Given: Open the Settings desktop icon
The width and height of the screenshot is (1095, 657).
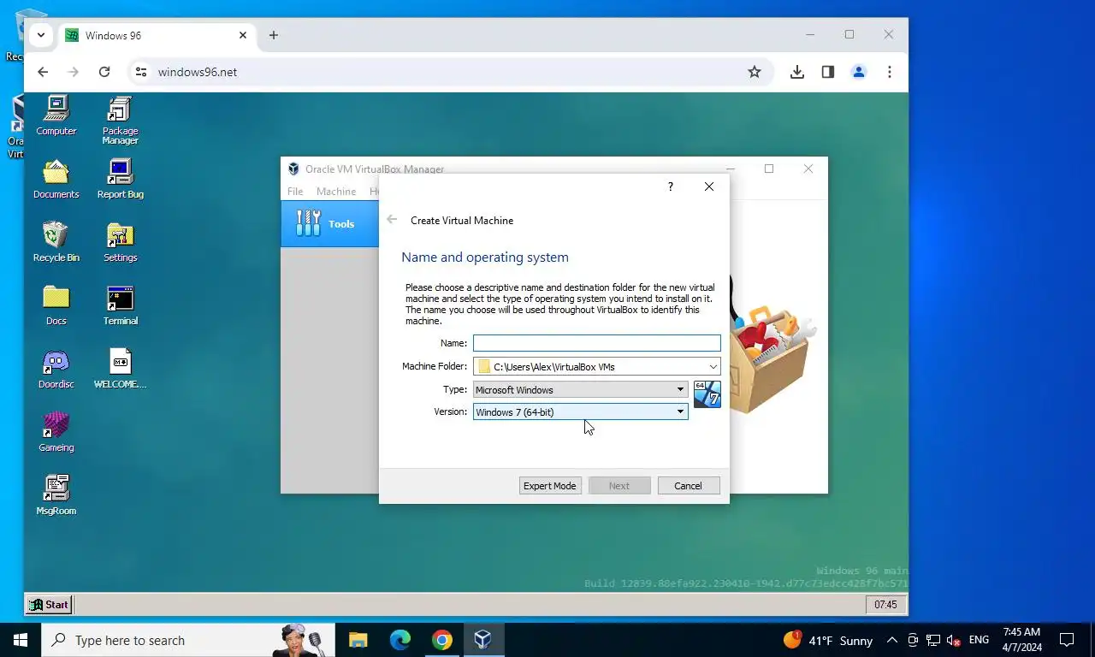Looking at the screenshot, I should coord(120,242).
